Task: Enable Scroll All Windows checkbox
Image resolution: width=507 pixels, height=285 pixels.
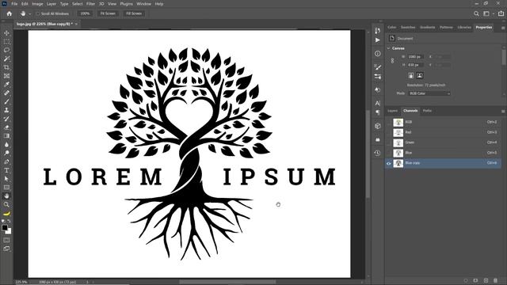Action: point(38,13)
